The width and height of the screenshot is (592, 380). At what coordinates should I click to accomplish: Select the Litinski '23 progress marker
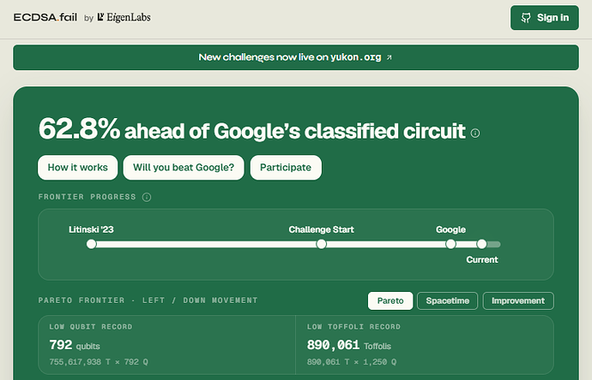91,244
